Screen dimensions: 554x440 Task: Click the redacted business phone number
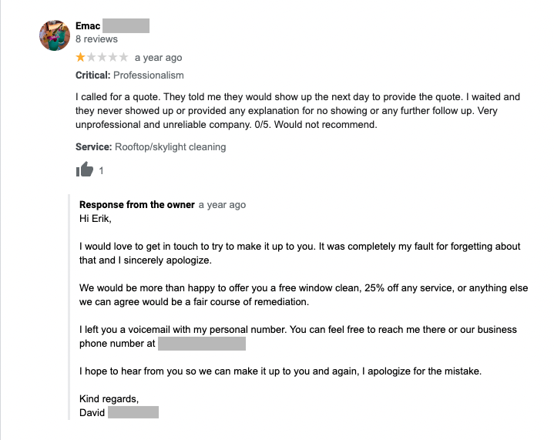(201, 344)
